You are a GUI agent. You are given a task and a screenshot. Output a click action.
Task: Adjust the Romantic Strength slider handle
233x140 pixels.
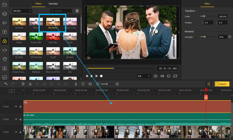(x=205, y=37)
